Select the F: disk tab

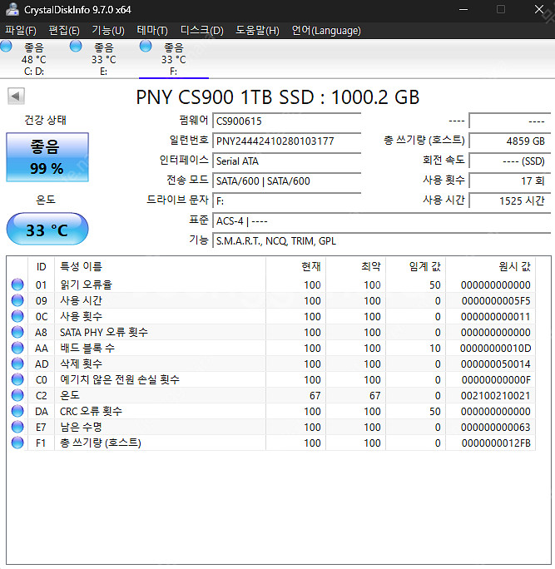(174, 59)
